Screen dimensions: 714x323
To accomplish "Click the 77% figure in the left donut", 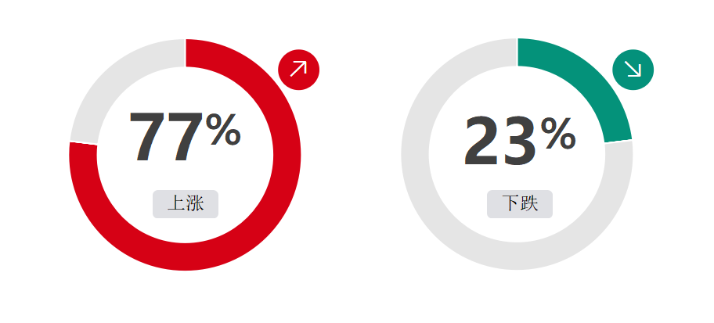I will [x=186, y=137].
